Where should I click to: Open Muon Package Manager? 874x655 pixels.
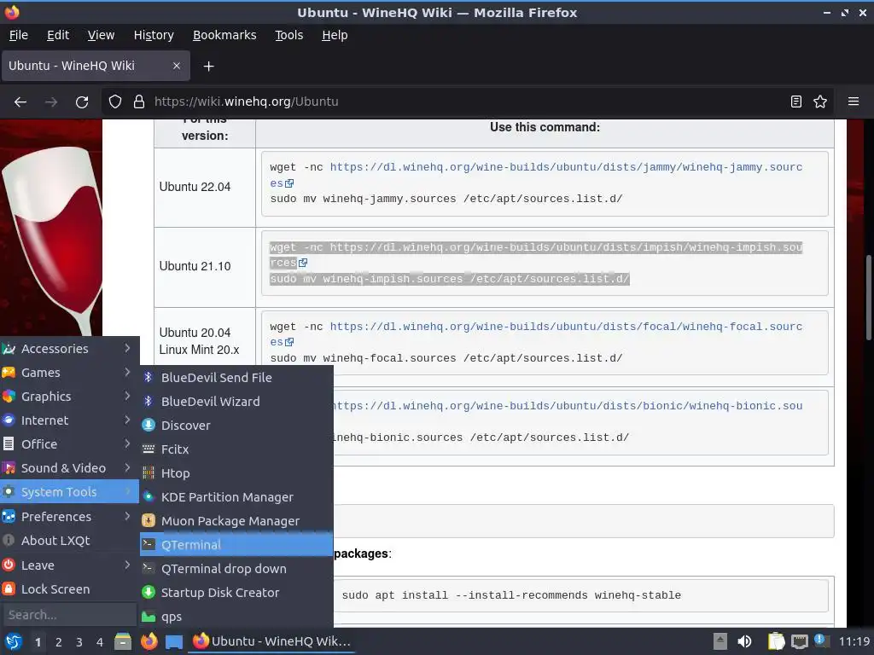236,521
